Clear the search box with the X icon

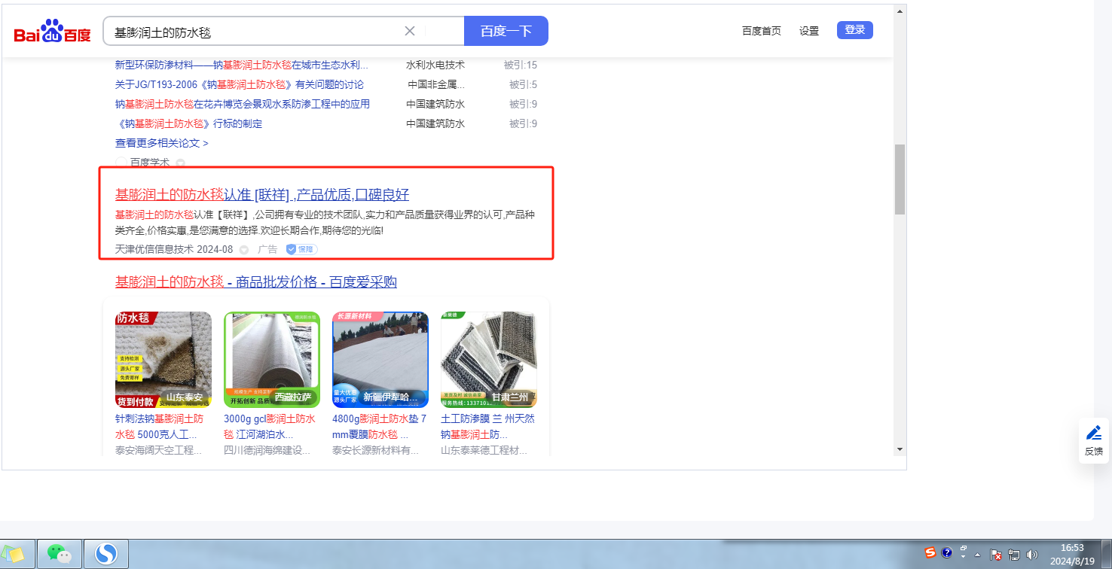410,31
